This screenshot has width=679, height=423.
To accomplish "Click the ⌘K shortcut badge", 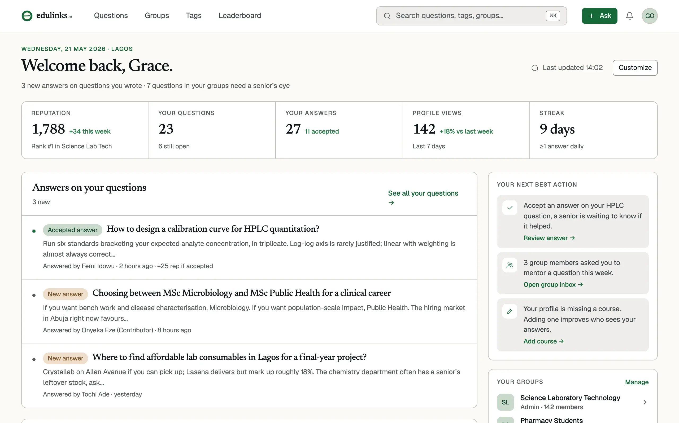I will point(553,16).
